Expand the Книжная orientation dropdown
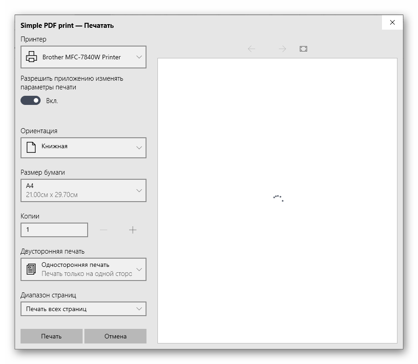 coord(84,147)
